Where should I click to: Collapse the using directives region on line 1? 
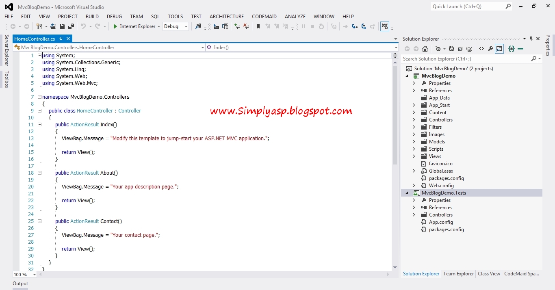click(39, 55)
